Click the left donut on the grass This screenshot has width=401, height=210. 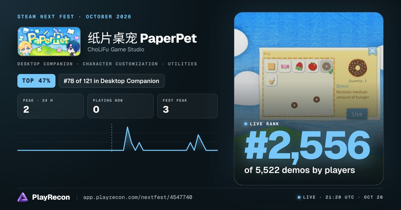tap(294, 105)
